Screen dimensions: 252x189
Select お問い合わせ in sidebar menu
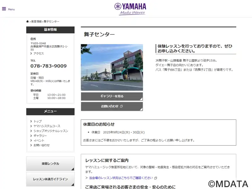[x=42, y=145]
